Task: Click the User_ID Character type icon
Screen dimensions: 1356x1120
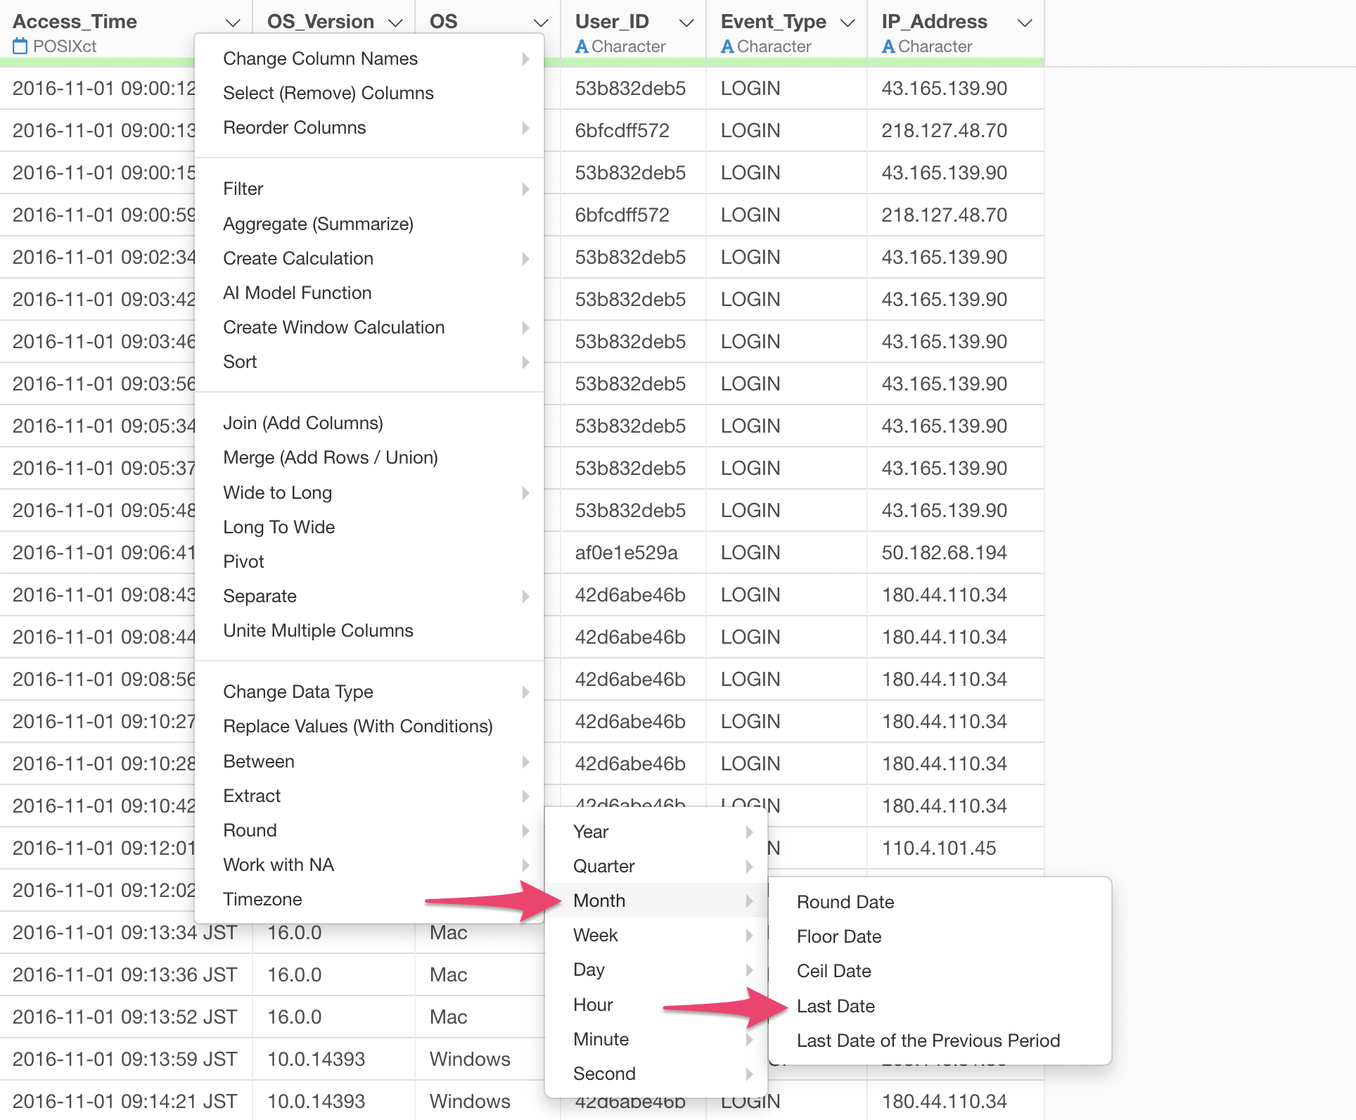Action: 582,46
